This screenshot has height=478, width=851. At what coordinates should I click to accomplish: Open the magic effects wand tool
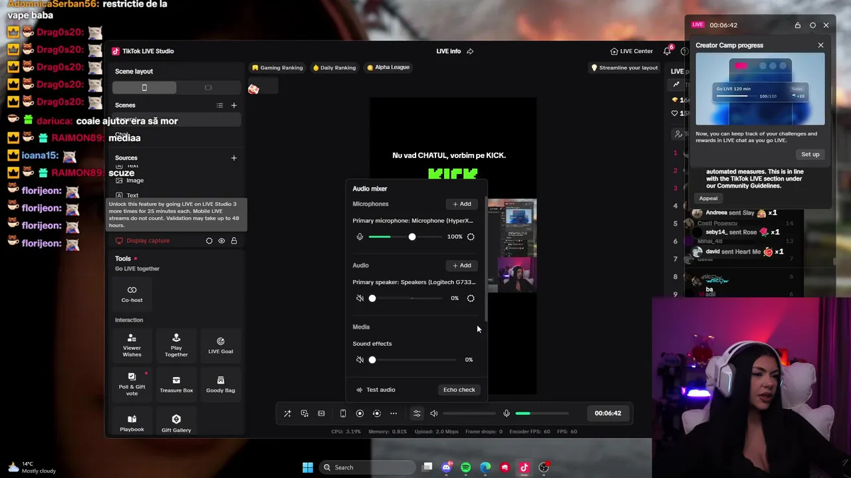pos(287,413)
